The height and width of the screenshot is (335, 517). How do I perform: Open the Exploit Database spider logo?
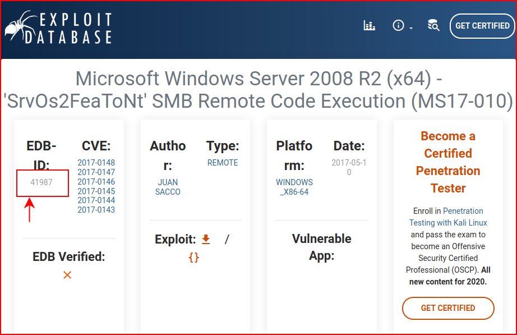[58, 27]
